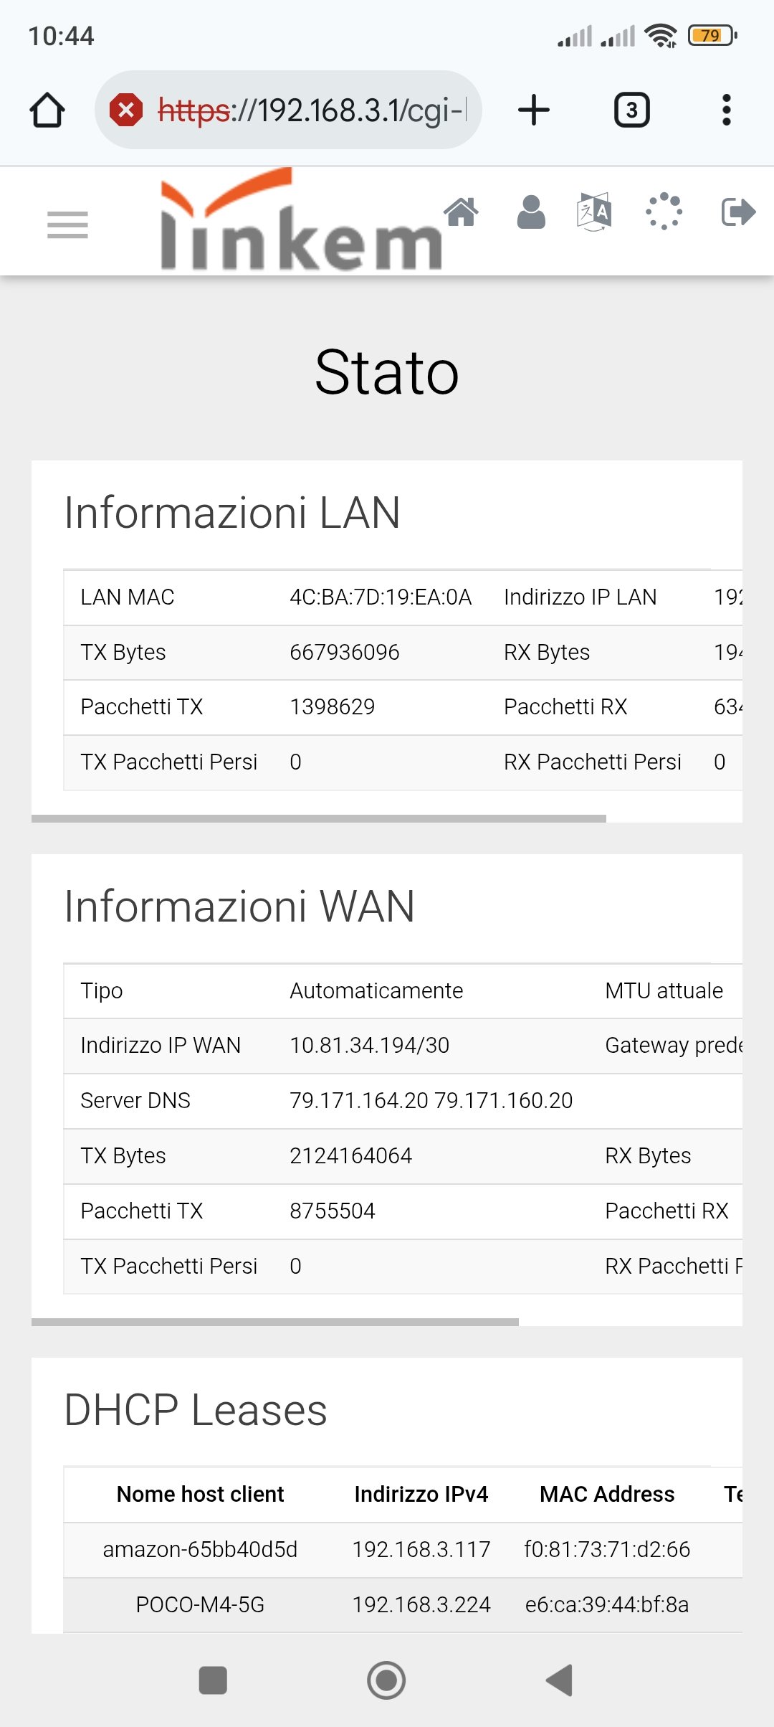Open the user account icon
The height and width of the screenshot is (1727, 774).
[531, 212]
